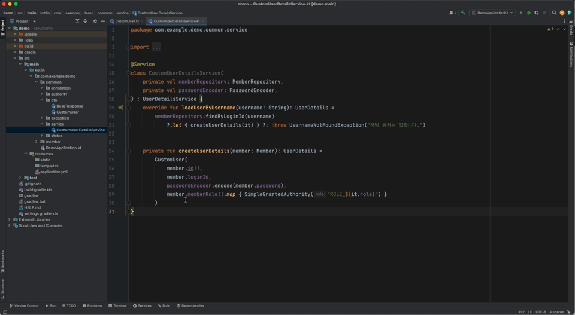Start debugging with the bug icon
Screen dimensions: 575x315
[x=529, y=13]
